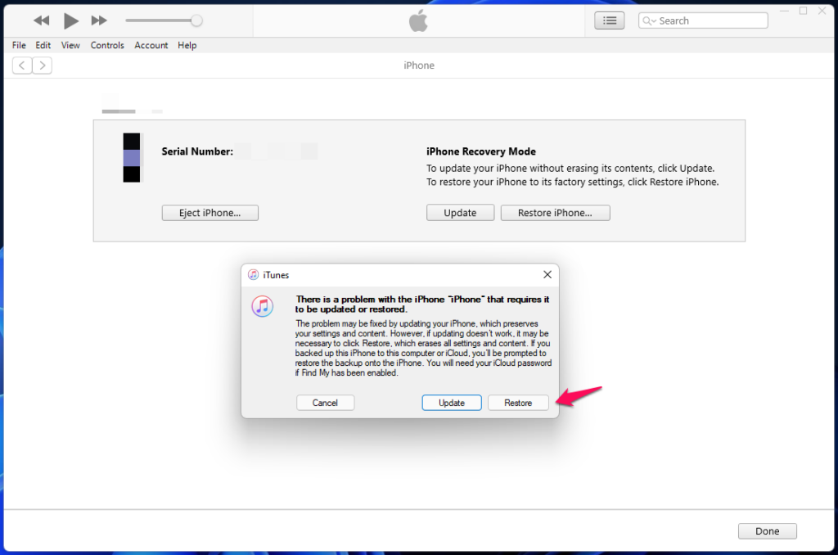This screenshot has height=555, width=838.
Task: Open the File menu
Action: coord(19,46)
